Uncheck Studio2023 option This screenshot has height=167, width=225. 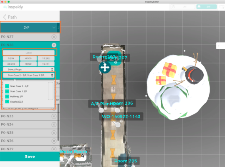click(7, 101)
